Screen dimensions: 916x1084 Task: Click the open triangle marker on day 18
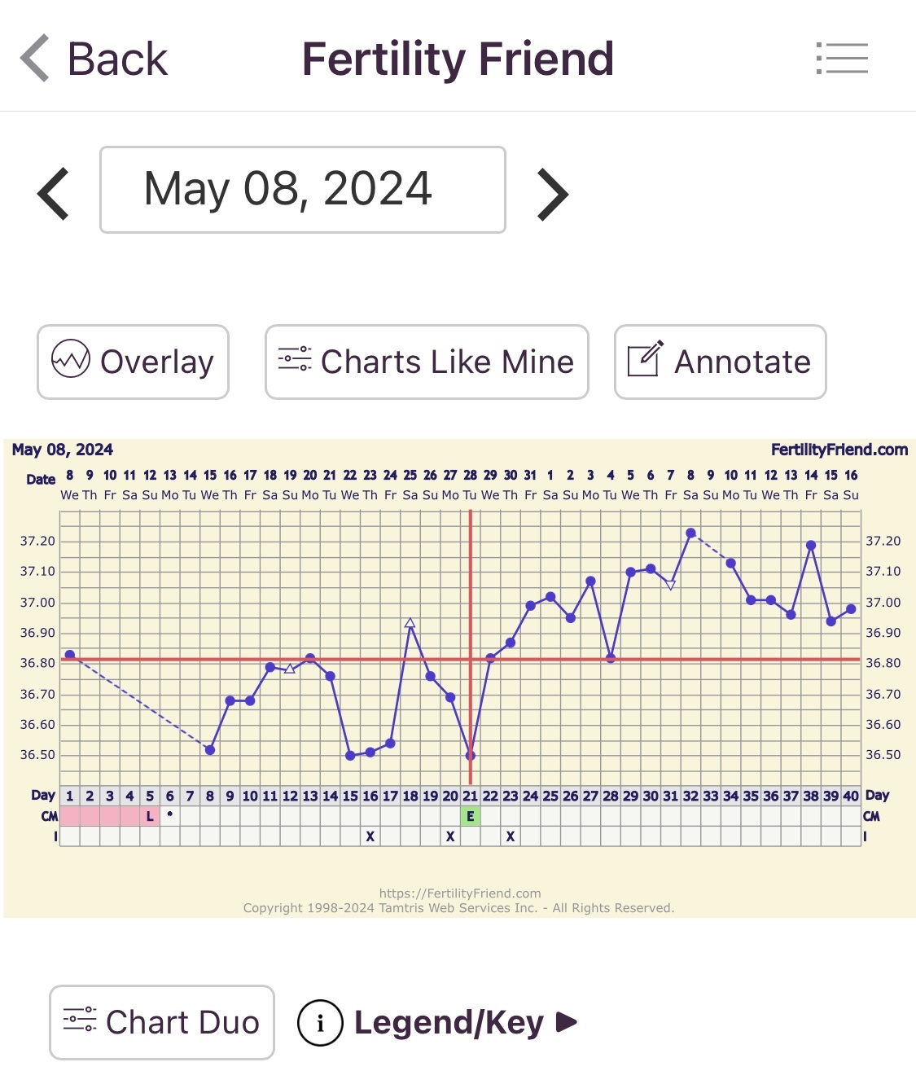[x=410, y=623]
